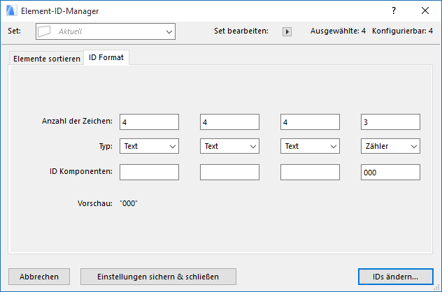Expand the second Typ Text dropdown
This screenshot has width=442, height=292.
click(x=229, y=146)
